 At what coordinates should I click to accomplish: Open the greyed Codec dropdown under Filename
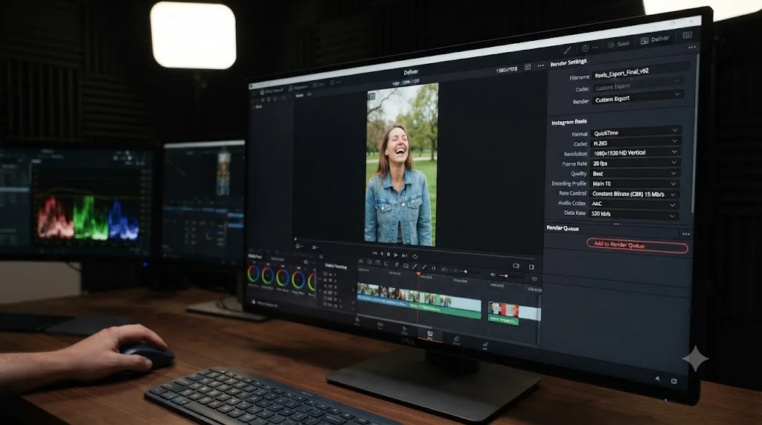pyautogui.click(x=637, y=86)
